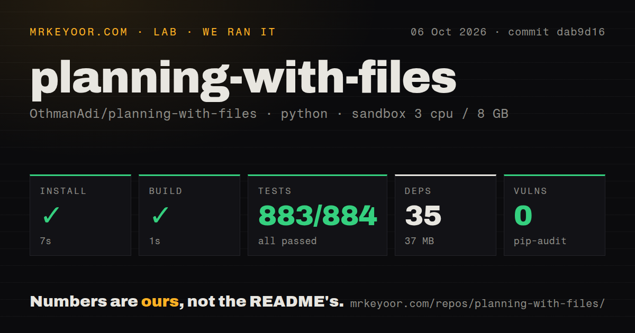This screenshot has height=333, width=635.
Task: Click the INSTALL label
Action: coord(63,191)
